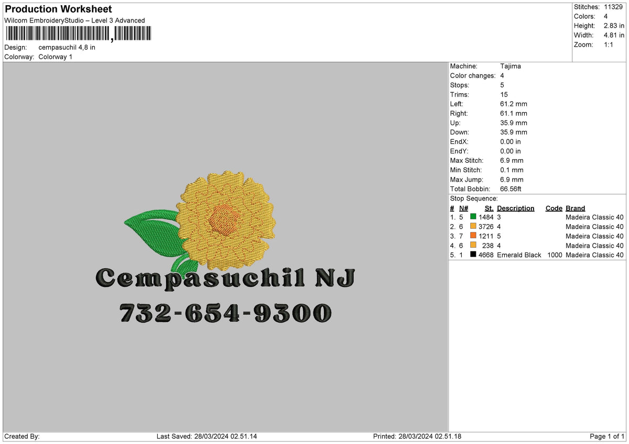Select the "N#" column header
Screen dimensions: 629x444
click(x=463, y=208)
